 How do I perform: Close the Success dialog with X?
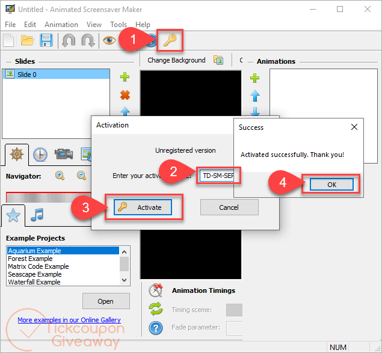(354, 127)
